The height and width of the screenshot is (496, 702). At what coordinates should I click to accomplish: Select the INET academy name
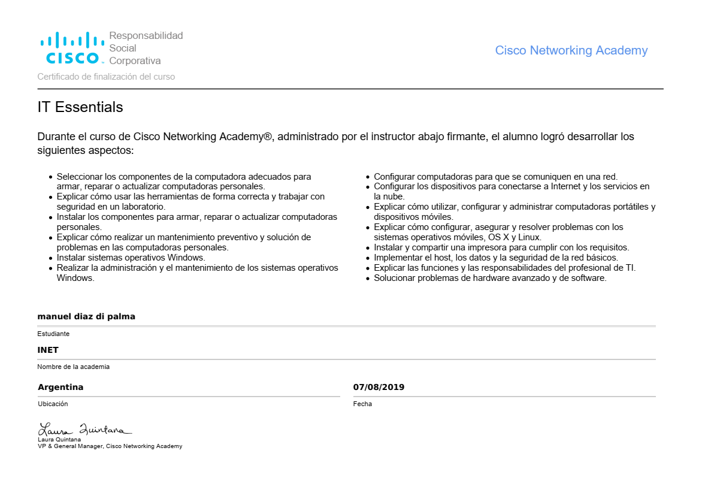(x=48, y=350)
